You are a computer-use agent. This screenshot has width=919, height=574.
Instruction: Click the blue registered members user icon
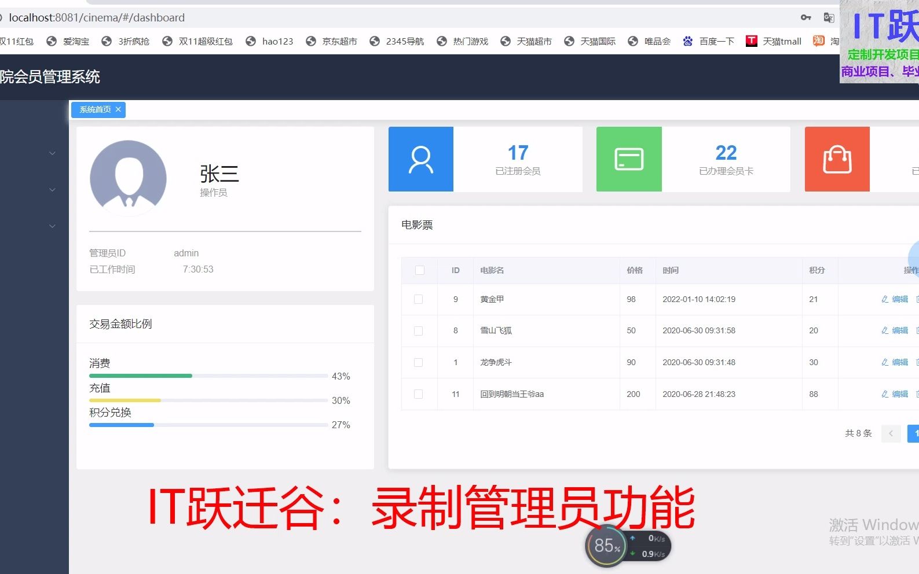pos(421,159)
